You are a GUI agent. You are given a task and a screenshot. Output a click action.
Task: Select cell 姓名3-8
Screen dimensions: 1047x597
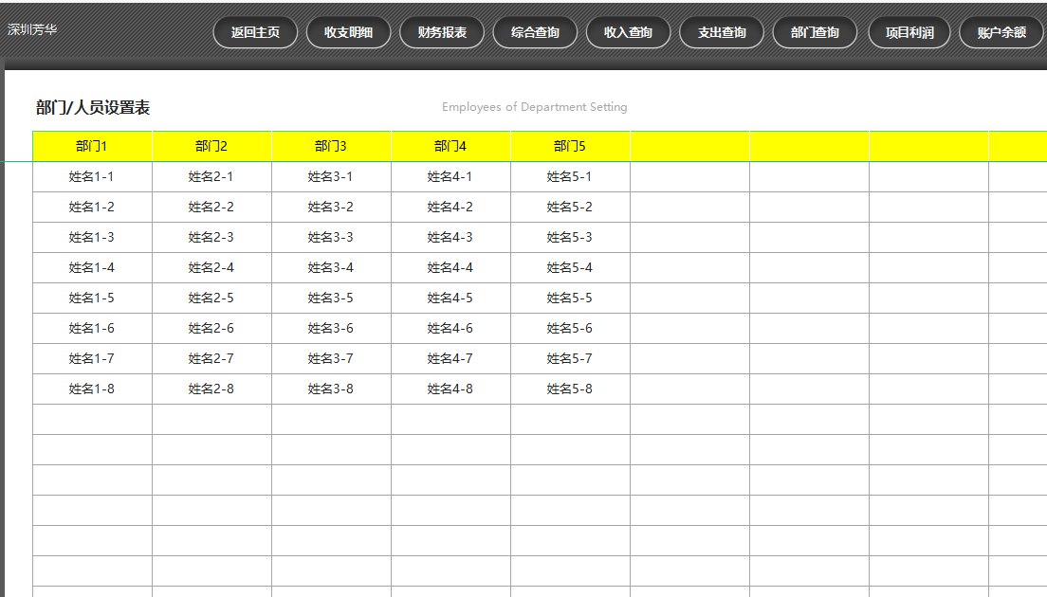331,389
